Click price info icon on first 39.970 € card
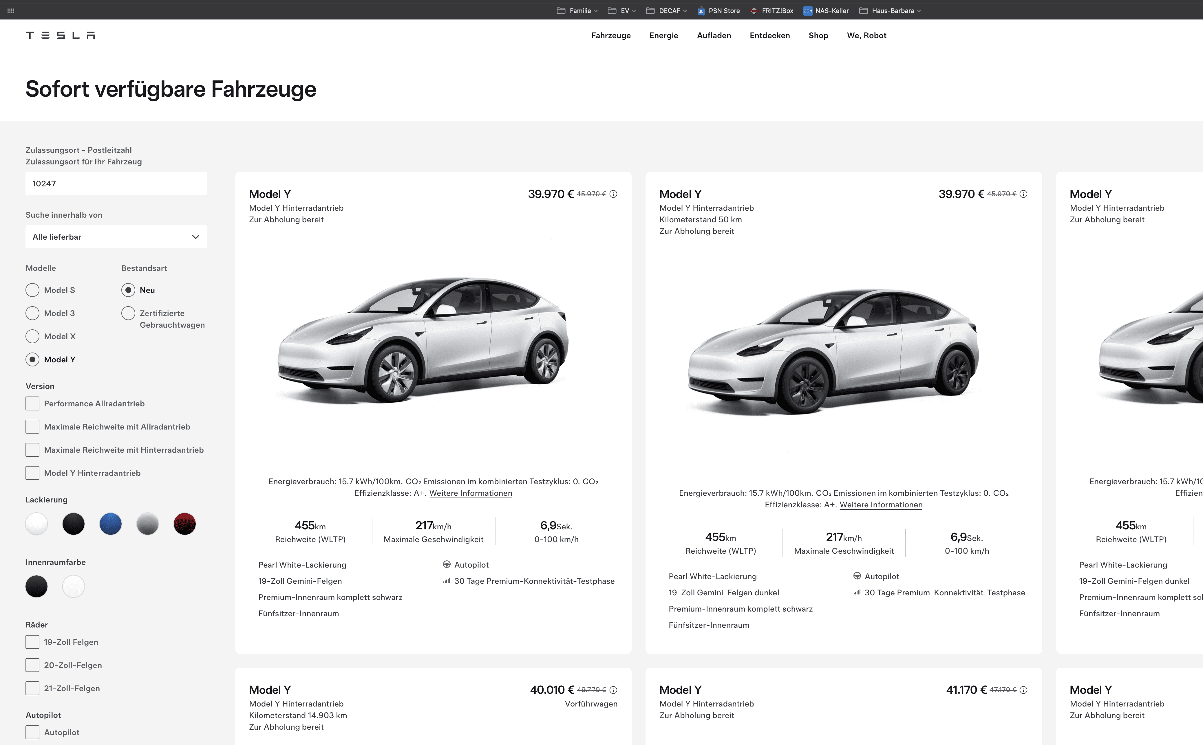Viewport: 1203px width, 745px height. [x=613, y=194]
